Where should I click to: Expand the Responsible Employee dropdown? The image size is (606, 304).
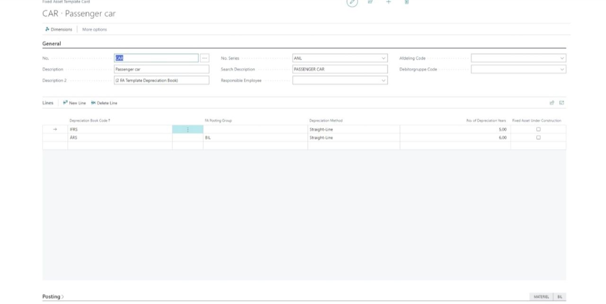(x=383, y=80)
